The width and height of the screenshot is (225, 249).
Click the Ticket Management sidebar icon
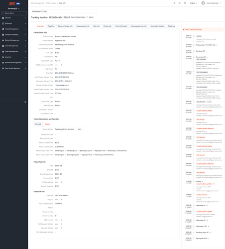3,29
